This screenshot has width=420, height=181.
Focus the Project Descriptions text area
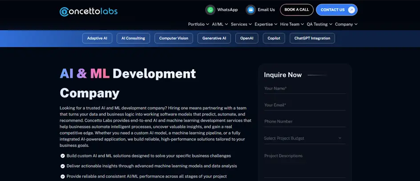click(x=305, y=165)
